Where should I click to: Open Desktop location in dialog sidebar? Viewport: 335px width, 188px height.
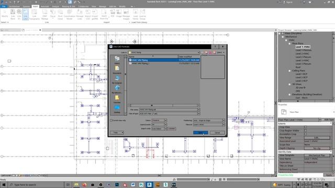point(117,109)
